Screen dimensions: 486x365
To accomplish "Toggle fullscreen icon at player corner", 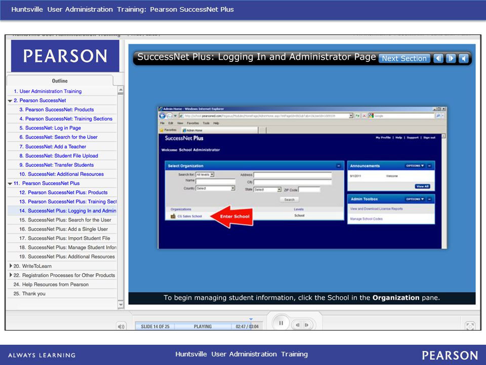I will point(470,326).
